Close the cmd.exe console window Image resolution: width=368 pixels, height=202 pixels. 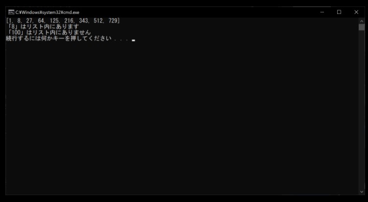point(356,12)
